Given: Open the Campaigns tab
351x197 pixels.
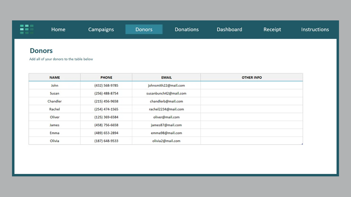Looking at the screenshot, I should tap(101, 29).
